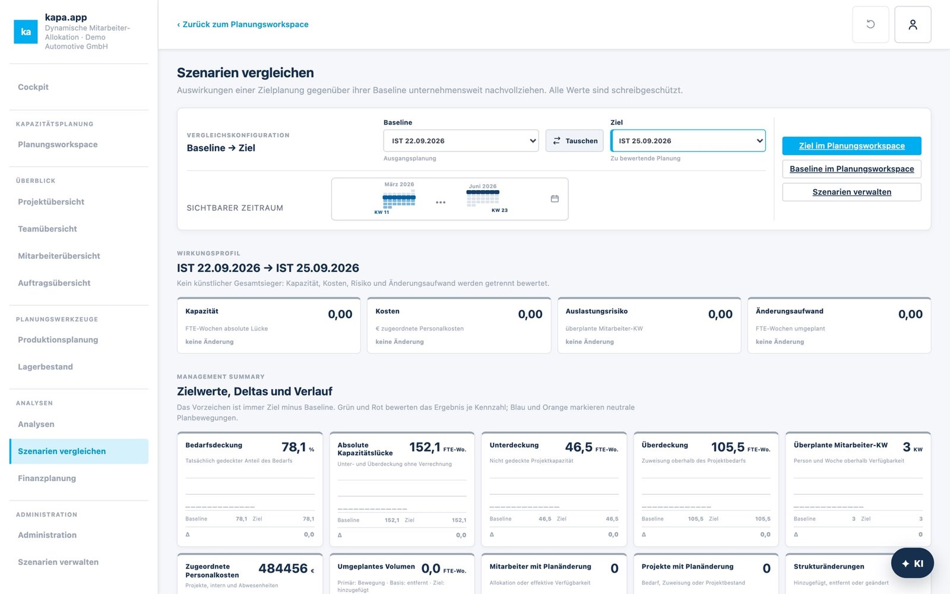
Task: Go back via Zurück zum Planungsworkspace link
Action: pos(243,24)
